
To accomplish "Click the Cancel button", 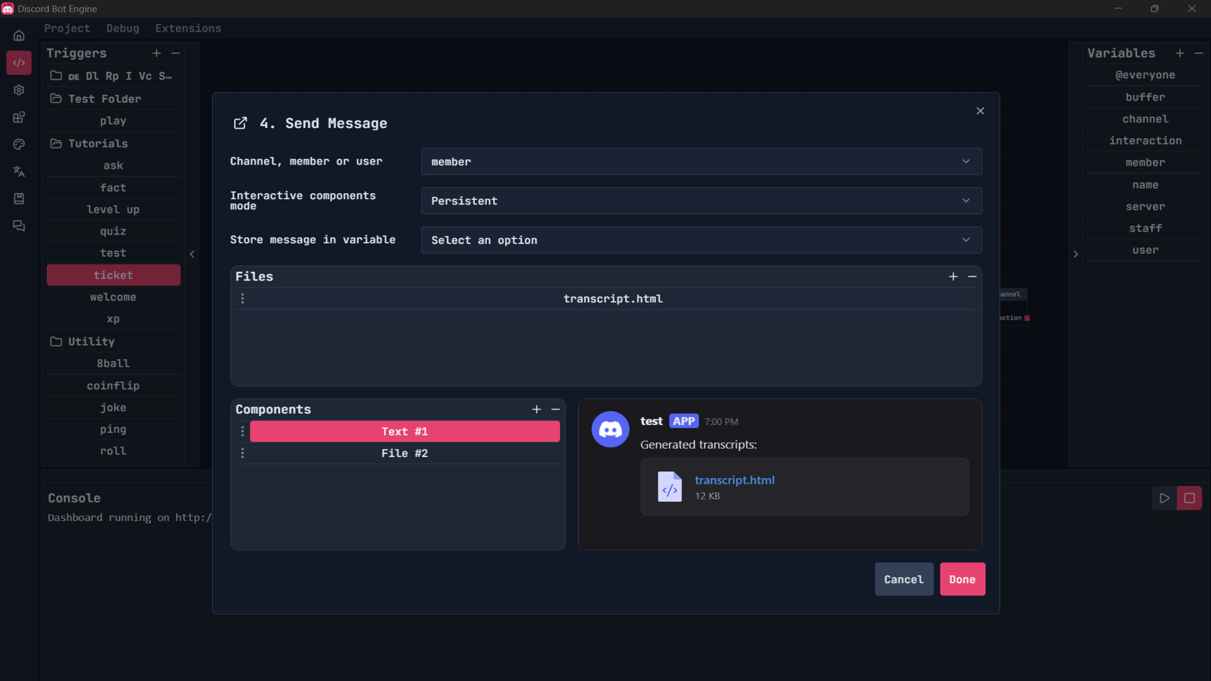I will point(903,579).
